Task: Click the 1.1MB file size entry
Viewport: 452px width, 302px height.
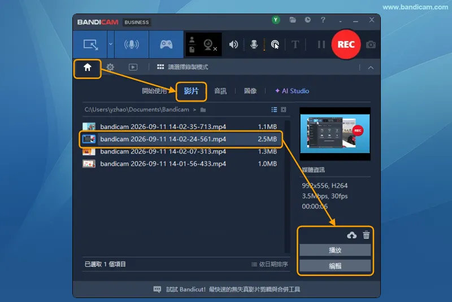Action: (267, 126)
